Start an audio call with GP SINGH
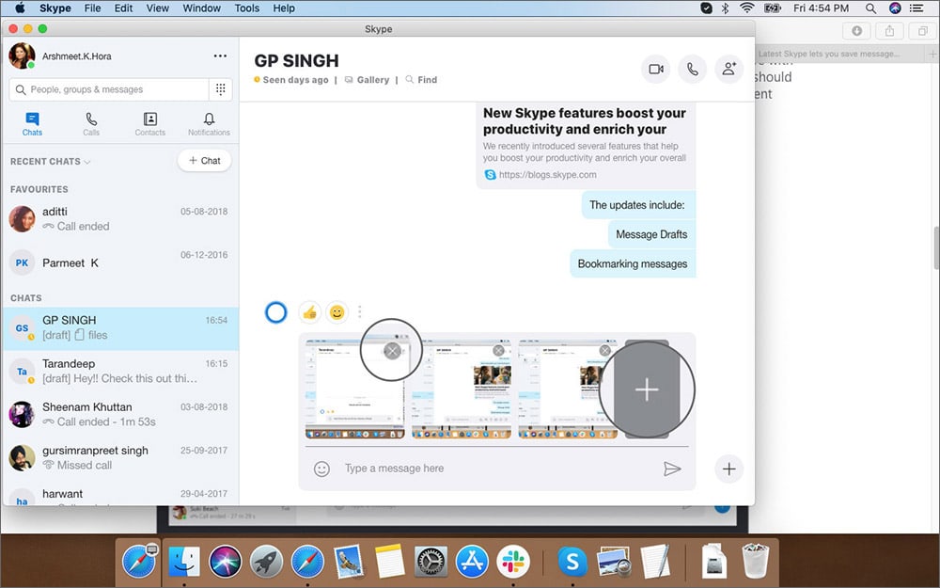This screenshot has height=588, width=940. click(x=693, y=69)
